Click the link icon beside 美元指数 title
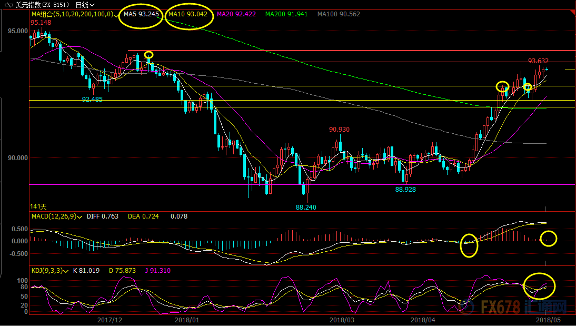The height and width of the screenshot is (326, 576). point(9,5)
